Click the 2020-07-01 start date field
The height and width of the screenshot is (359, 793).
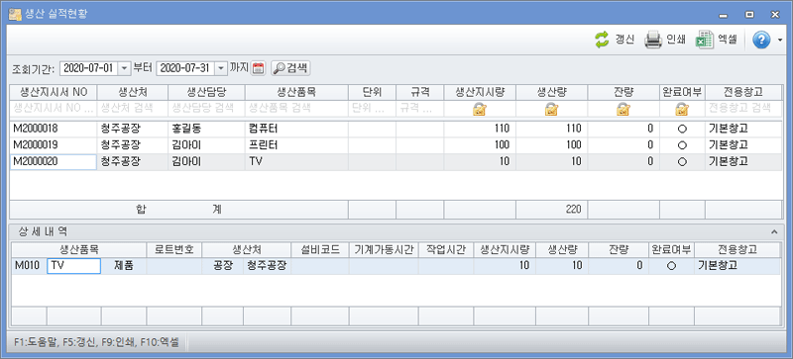89,68
